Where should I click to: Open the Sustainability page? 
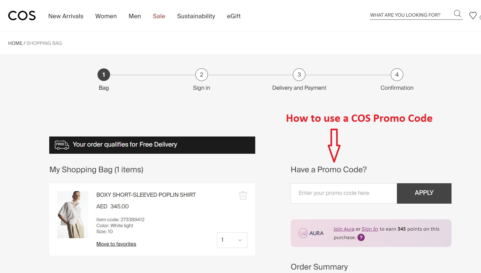[x=196, y=16]
